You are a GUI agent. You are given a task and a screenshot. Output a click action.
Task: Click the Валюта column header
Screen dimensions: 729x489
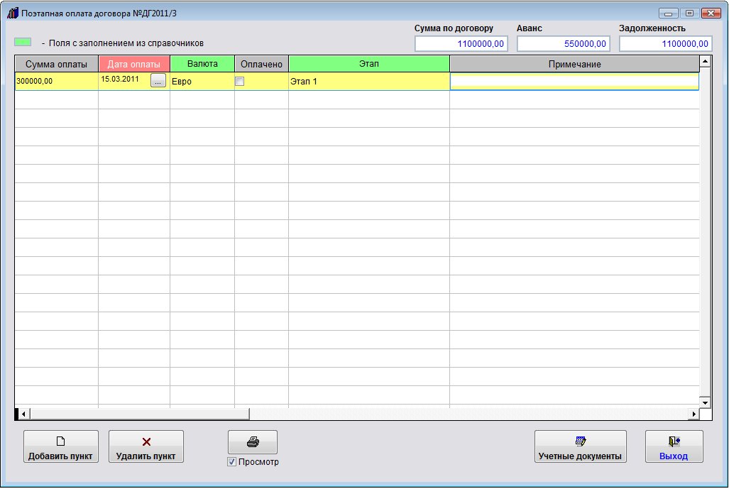click(x=202, y=64)
